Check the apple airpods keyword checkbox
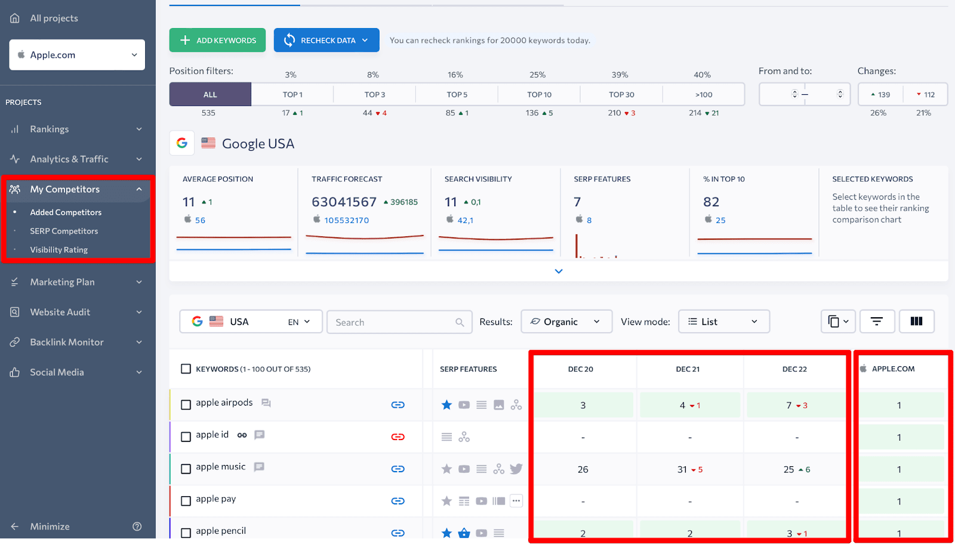955x545 pixels. [x=186, y=405]
